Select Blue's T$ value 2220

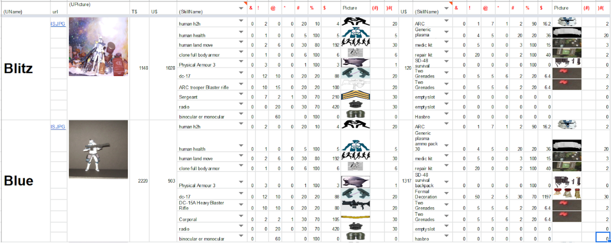coord(143,181)
